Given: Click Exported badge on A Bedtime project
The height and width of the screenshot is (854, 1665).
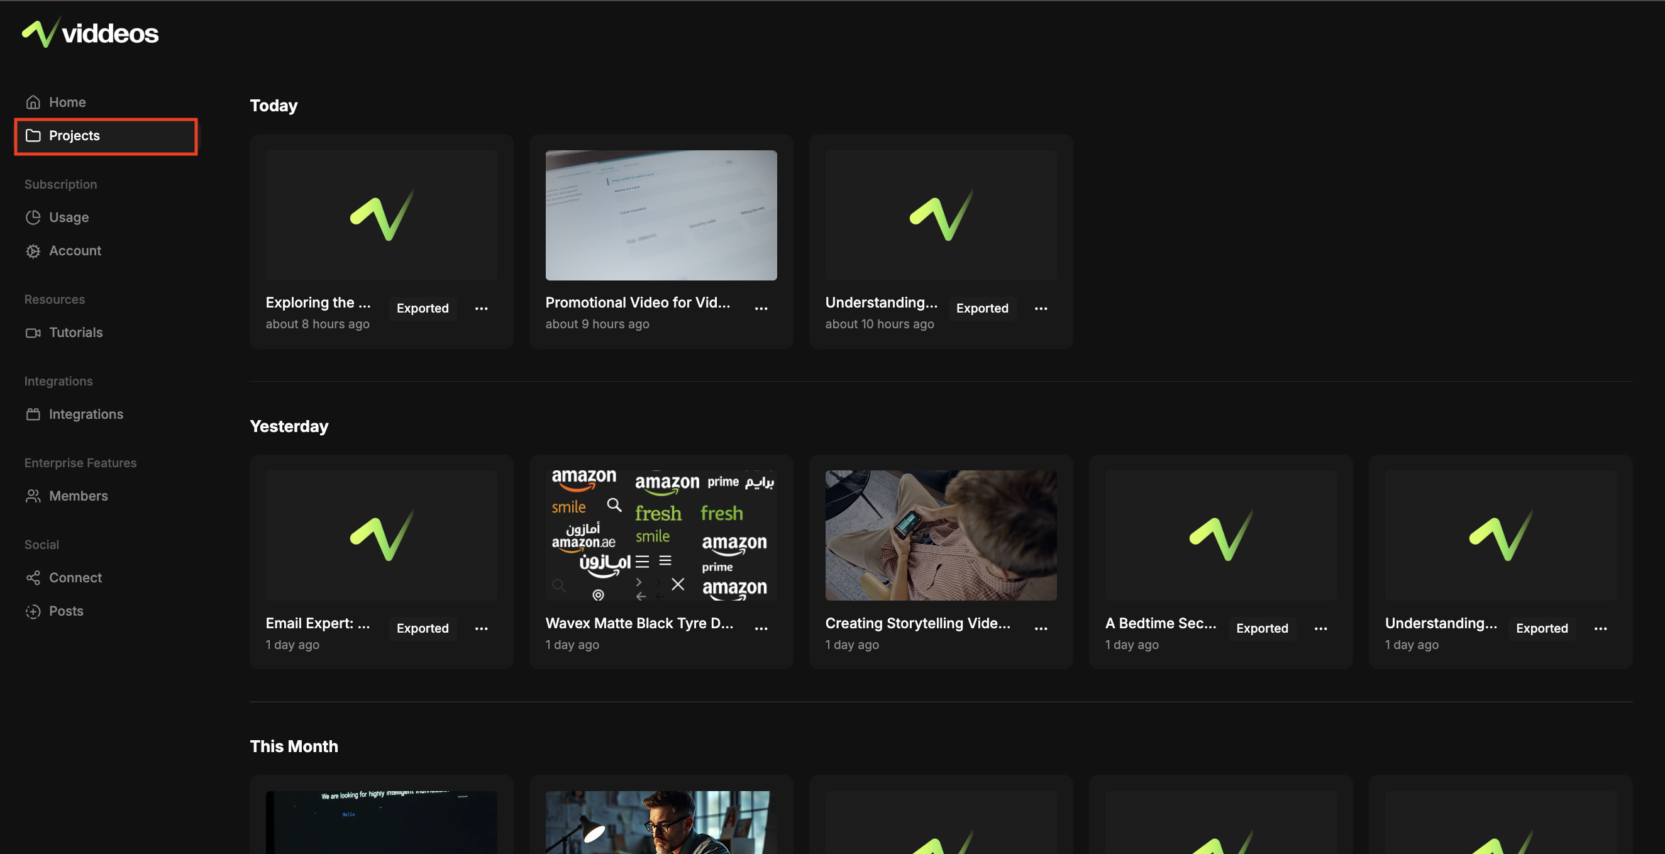Looking at the screenshot, I should (1262, 628).
